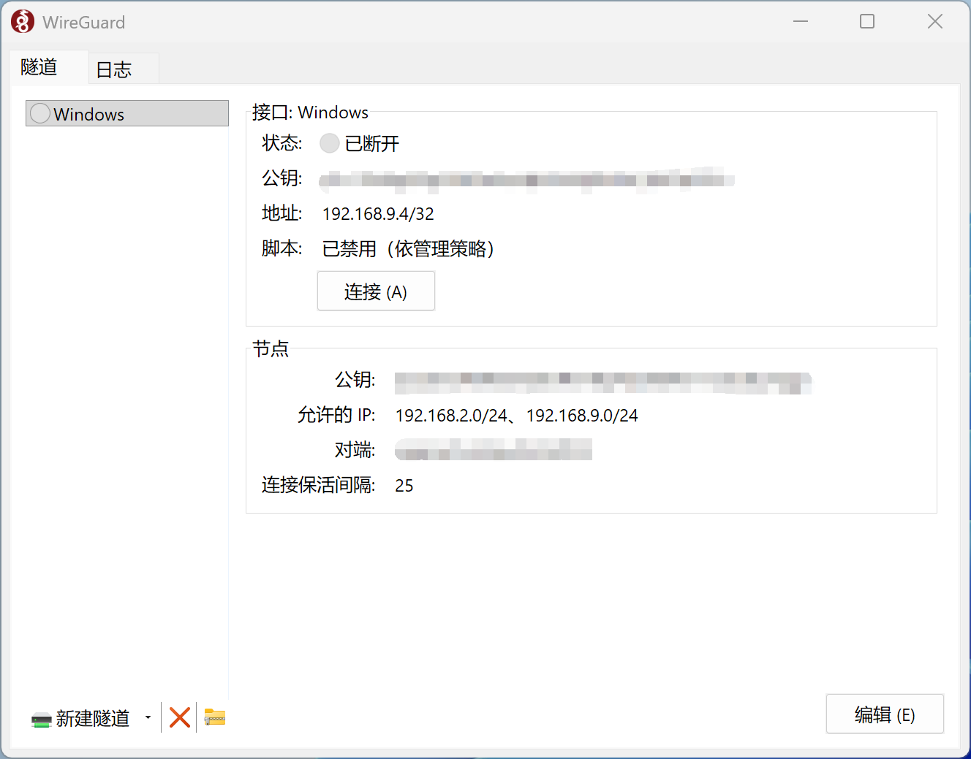Click the address text 192.168.9.4/32

pos(378,213)
